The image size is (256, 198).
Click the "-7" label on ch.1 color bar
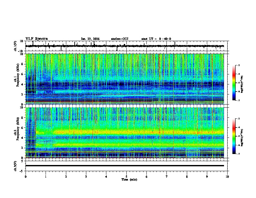tap(239, 100)
